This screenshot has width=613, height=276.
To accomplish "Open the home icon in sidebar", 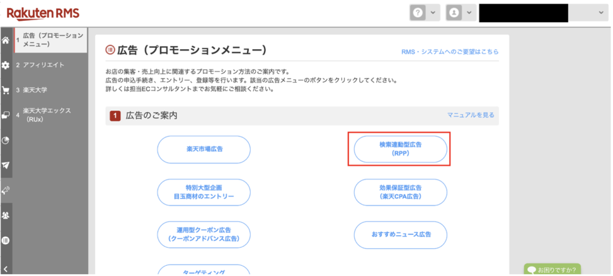I will point(6,40).
